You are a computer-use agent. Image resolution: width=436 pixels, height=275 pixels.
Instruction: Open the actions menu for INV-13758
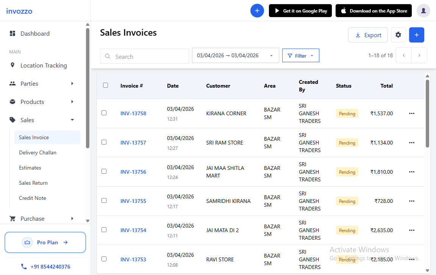(412, 113)
